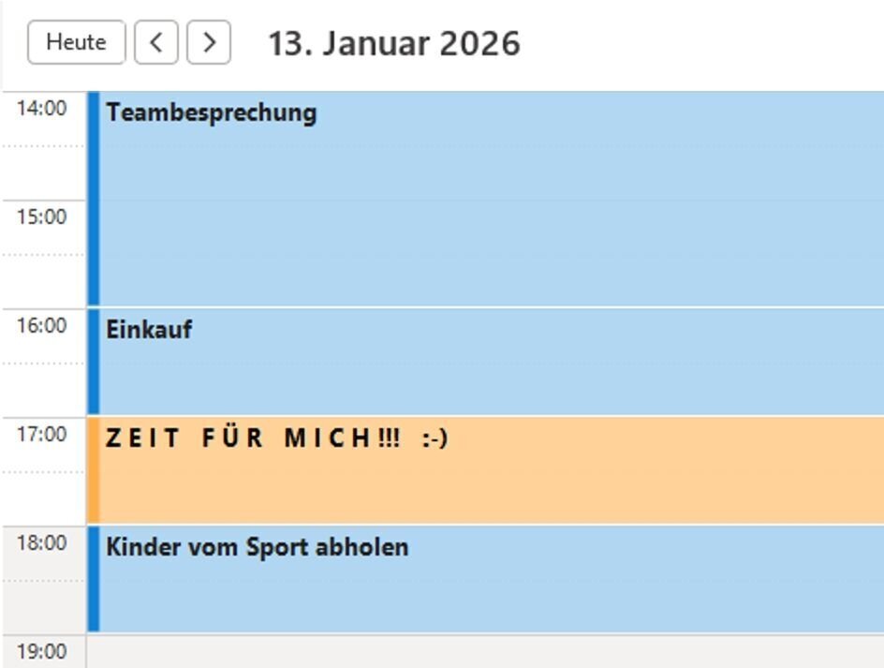Click the 15:00 time label
This screenshot has height=668, width=884.
(42, 217)
